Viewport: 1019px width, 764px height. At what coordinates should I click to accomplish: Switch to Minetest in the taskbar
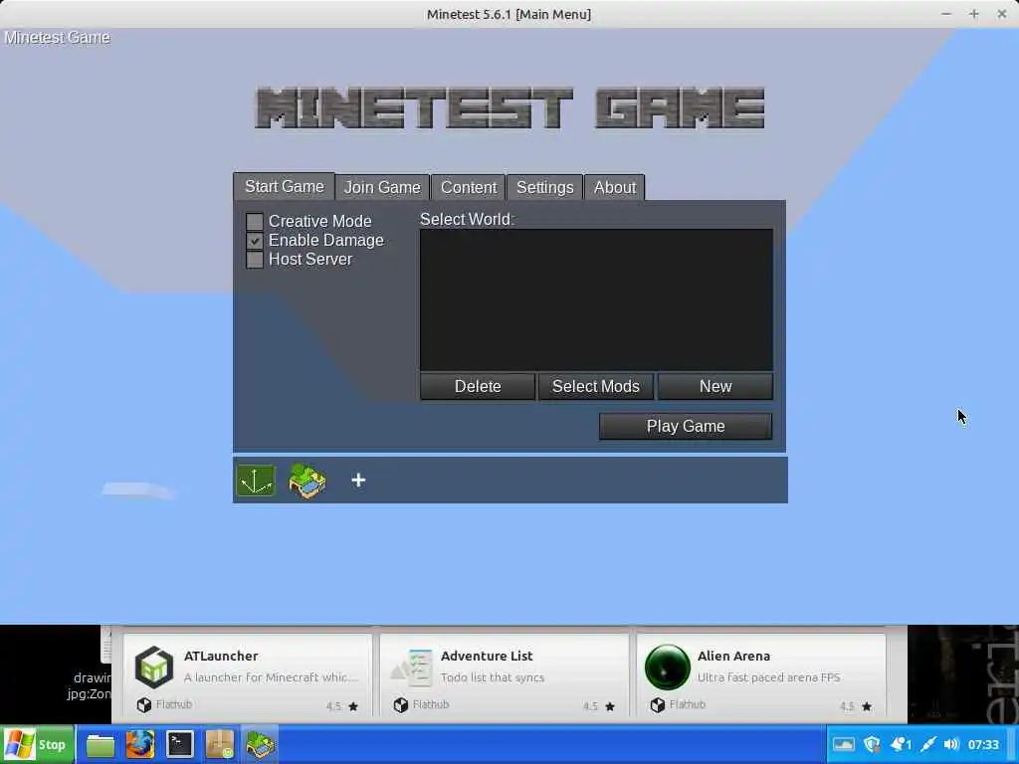(260, 744)
